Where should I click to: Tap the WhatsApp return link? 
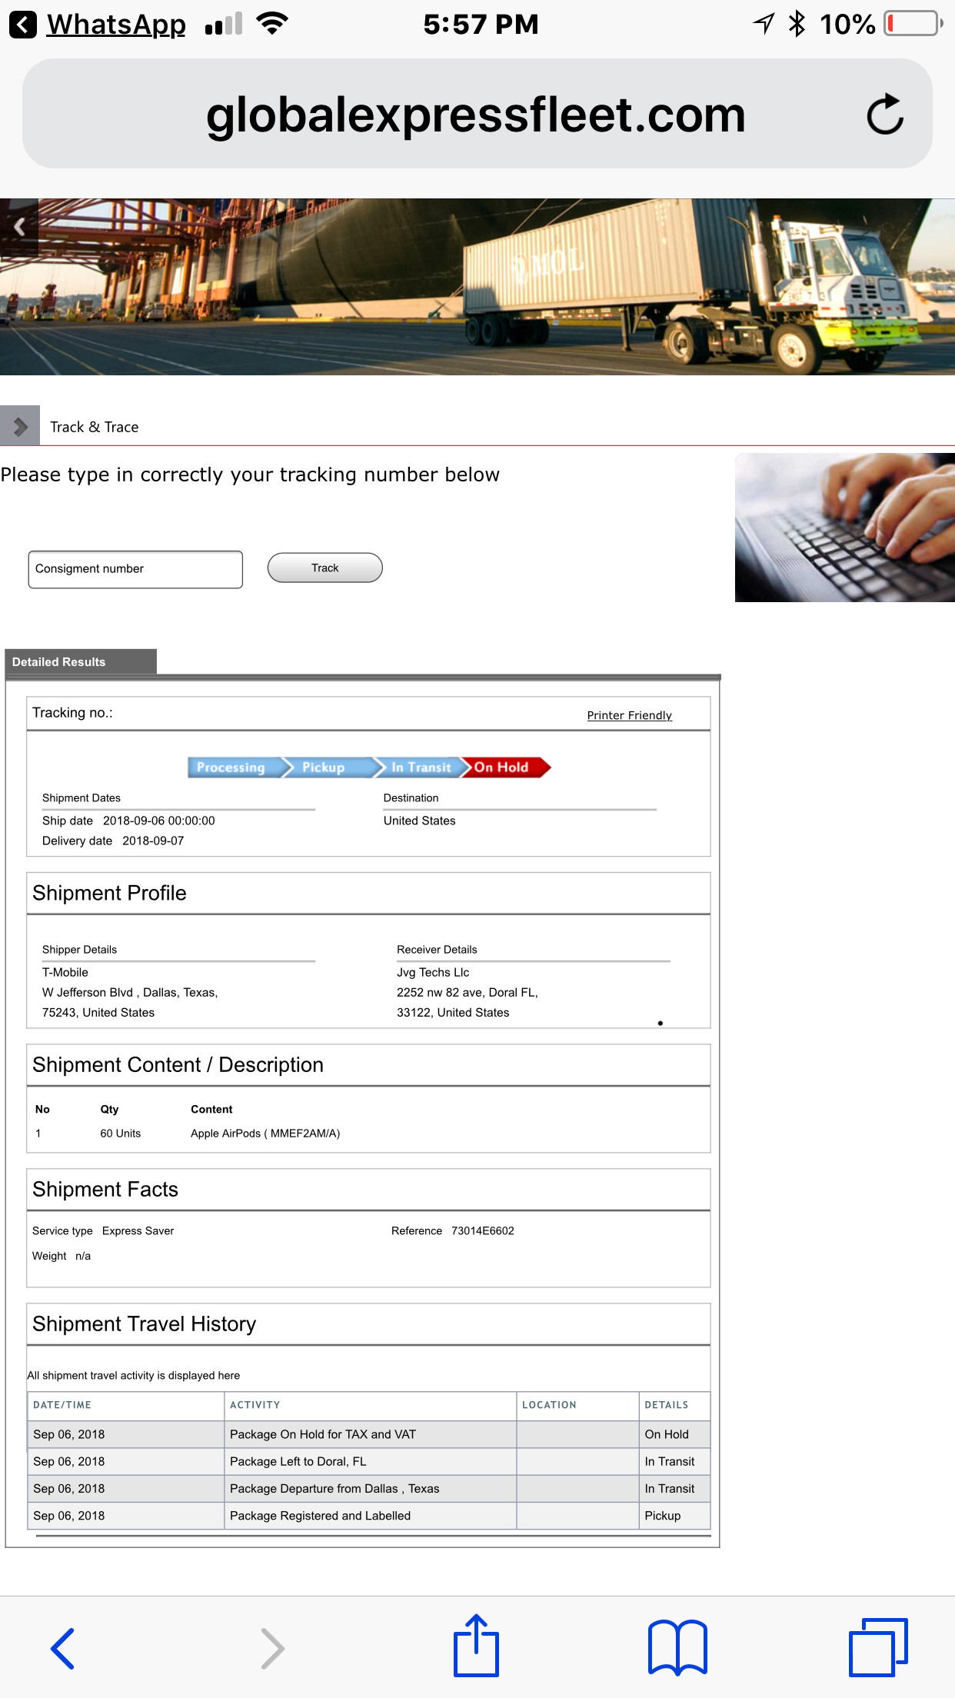(116, 25)
